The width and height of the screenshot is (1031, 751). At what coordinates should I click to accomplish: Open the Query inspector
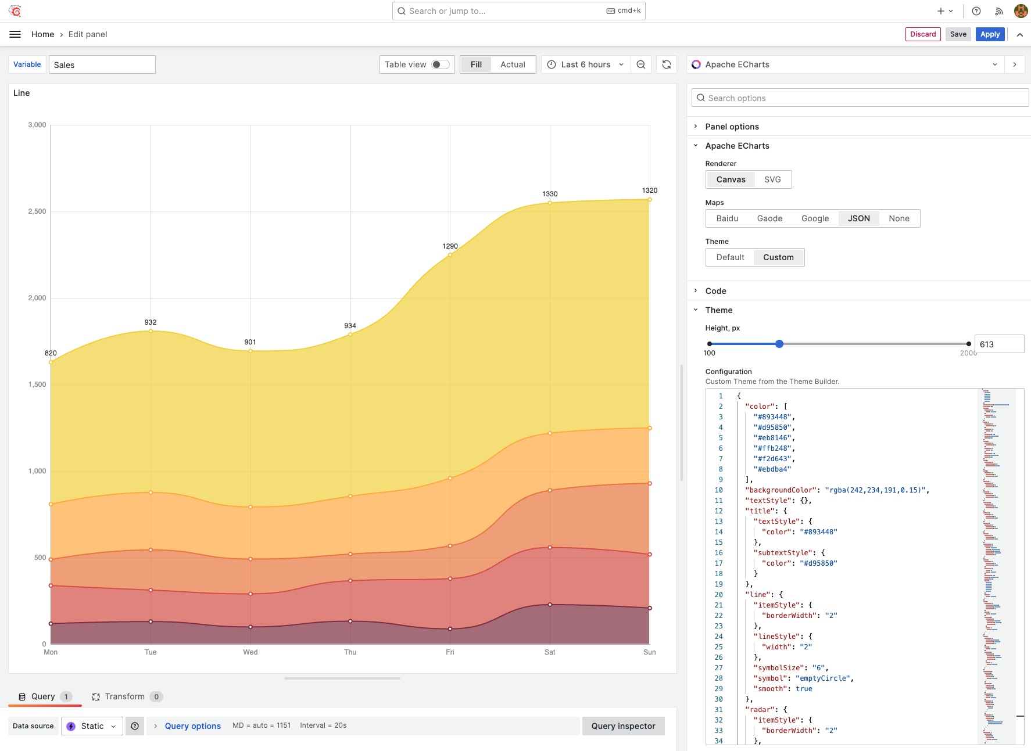[x=622, y=725]
